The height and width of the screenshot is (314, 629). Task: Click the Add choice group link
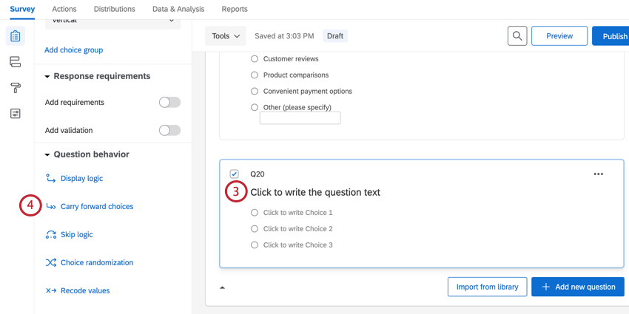[73, 50]
